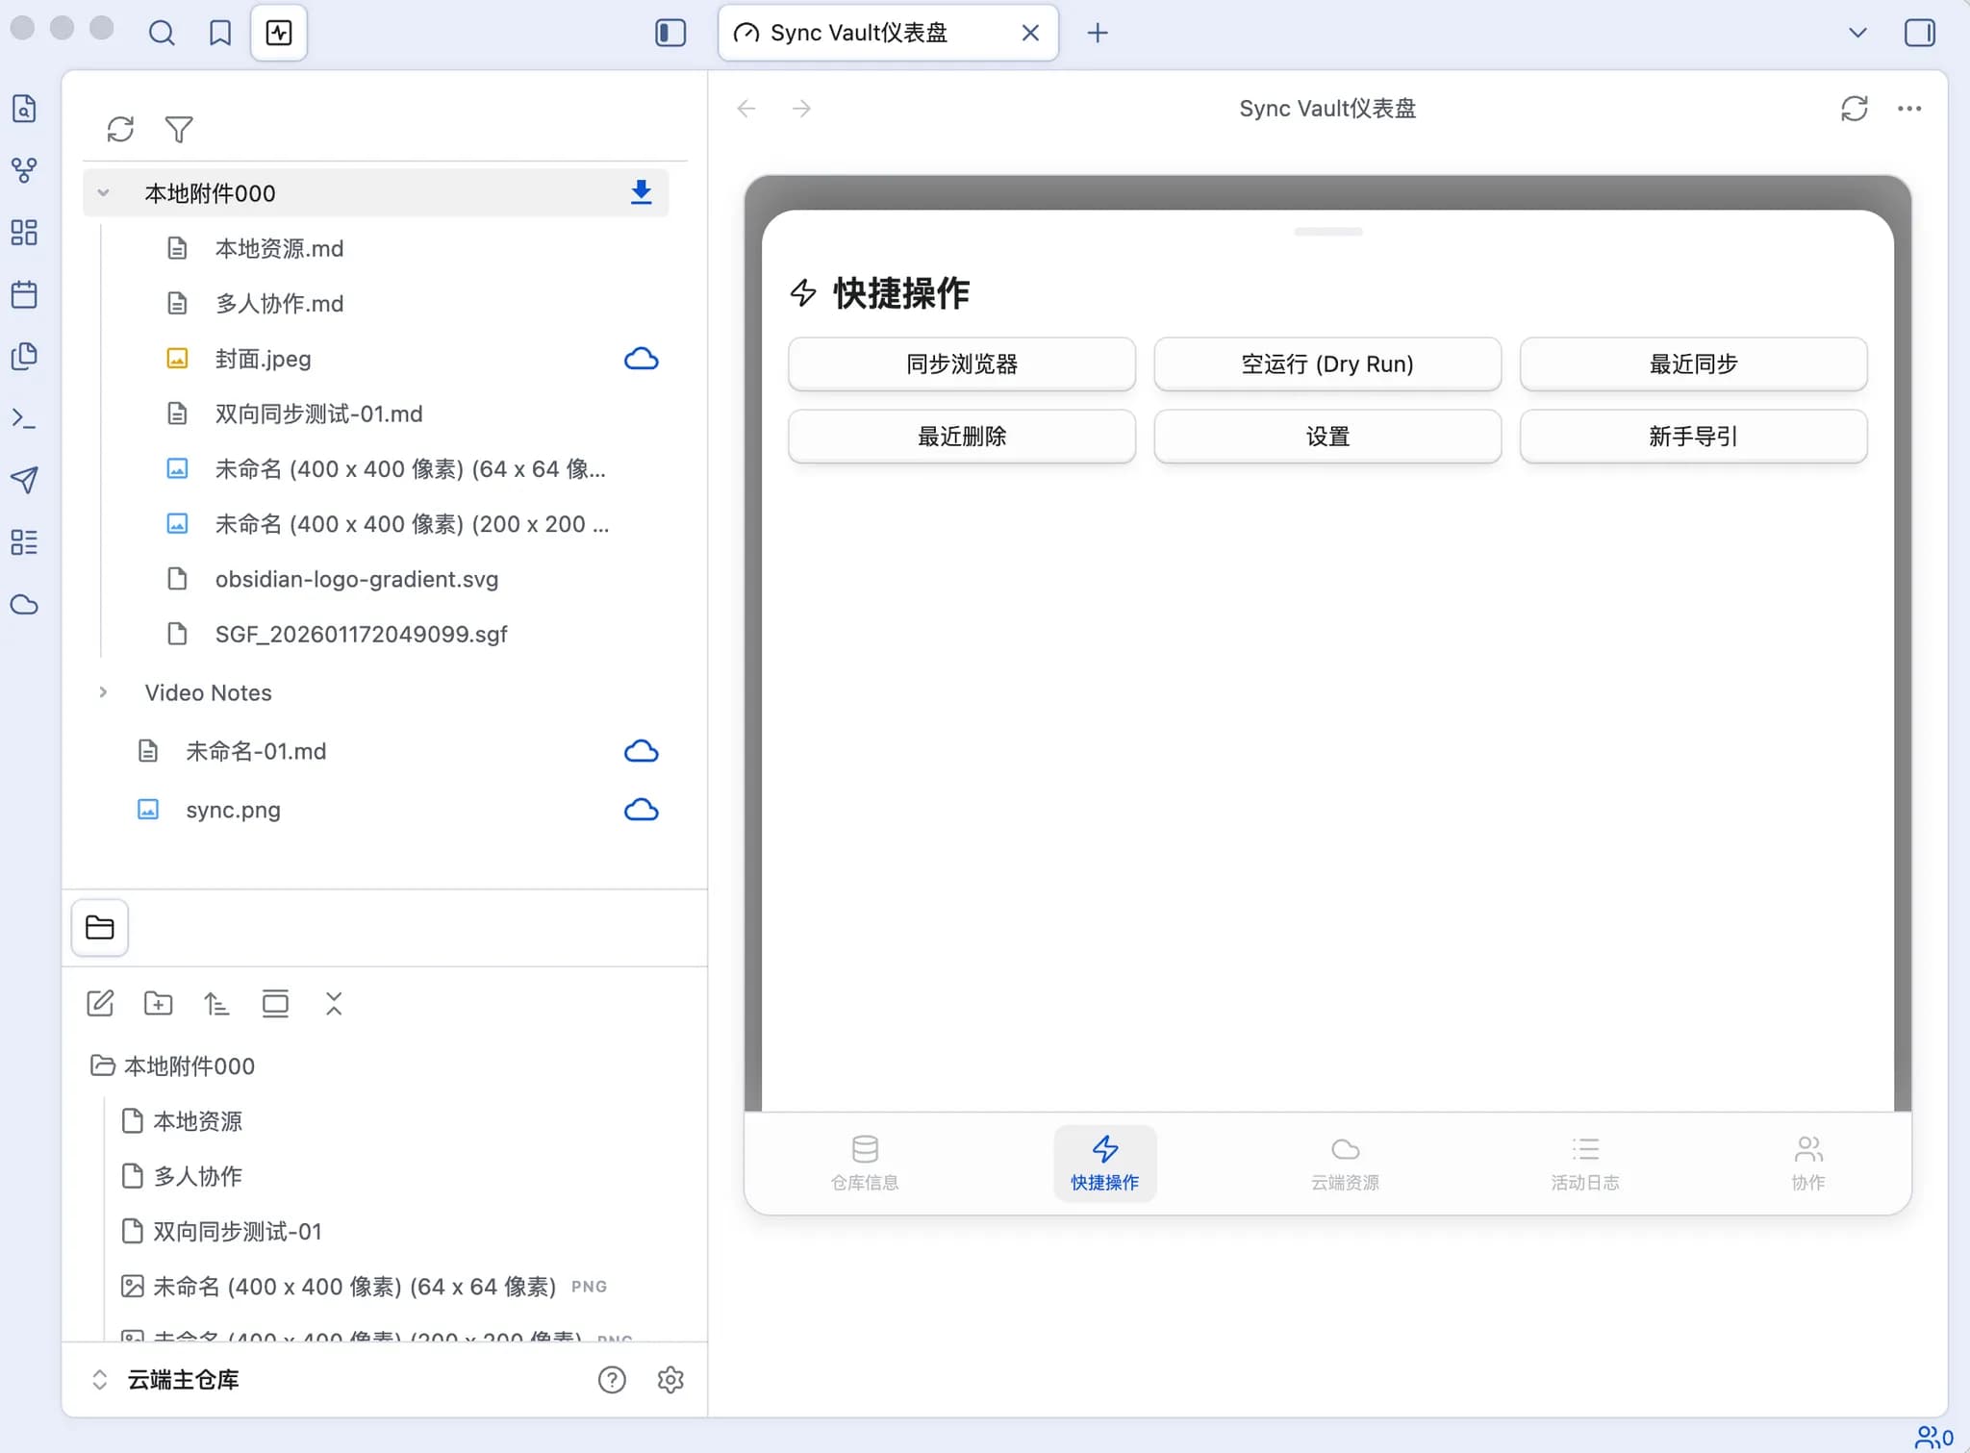Select the Sync Vault仪表盘 tab
Image resolution: width=1970 pixels, height=1453 pixels.
click(888, 33)
